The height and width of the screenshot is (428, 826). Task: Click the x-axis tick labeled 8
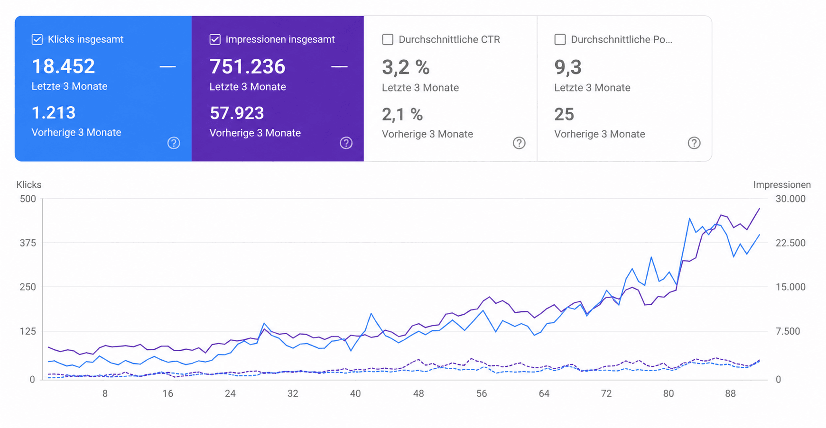[105, 393]
